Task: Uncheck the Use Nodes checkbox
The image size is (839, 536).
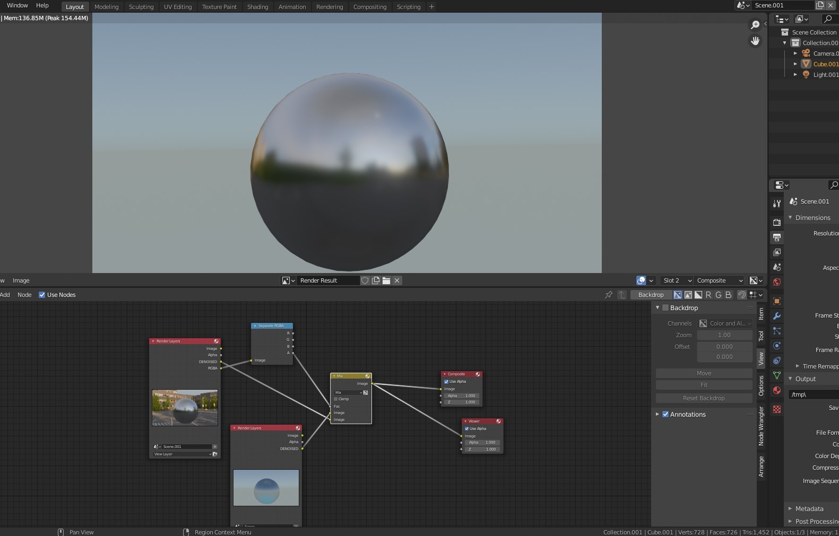Action: (42, 295)
